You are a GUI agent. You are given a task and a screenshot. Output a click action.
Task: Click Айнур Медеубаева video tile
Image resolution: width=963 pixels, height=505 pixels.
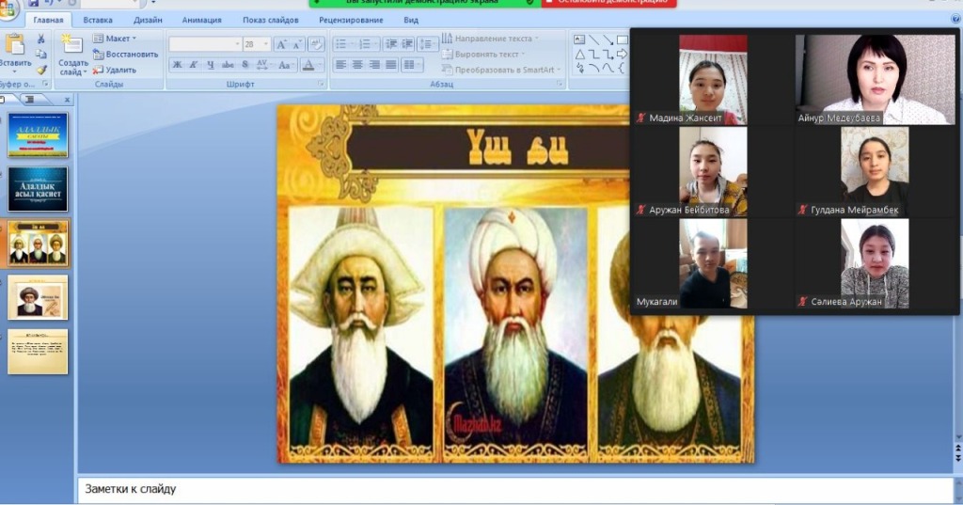pyautogui.click(x=876, y=79)
